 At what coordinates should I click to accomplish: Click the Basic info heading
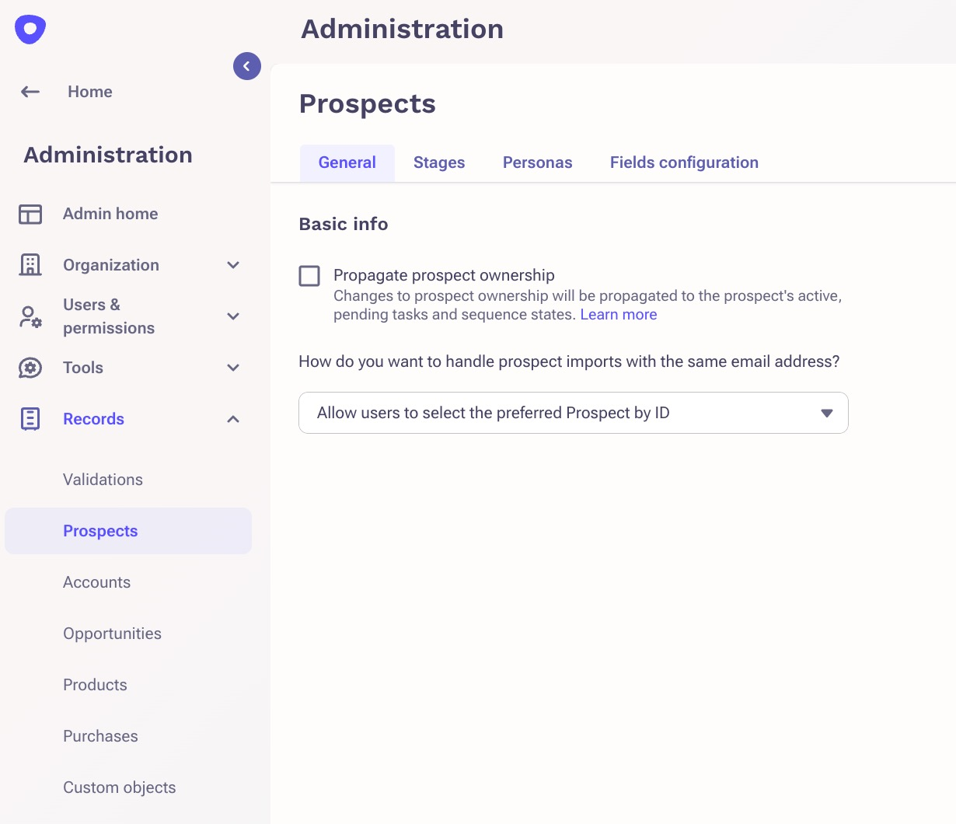pos(344,224)
